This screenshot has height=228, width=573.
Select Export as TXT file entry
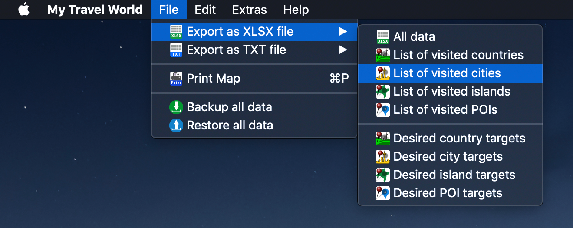[x=254, y=50]
